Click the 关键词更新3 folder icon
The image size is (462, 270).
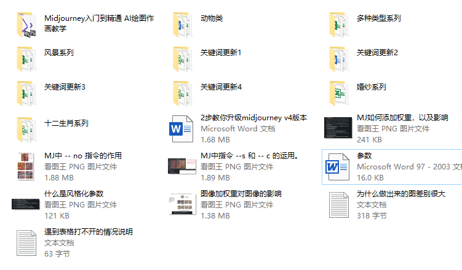tap(26, 93)
